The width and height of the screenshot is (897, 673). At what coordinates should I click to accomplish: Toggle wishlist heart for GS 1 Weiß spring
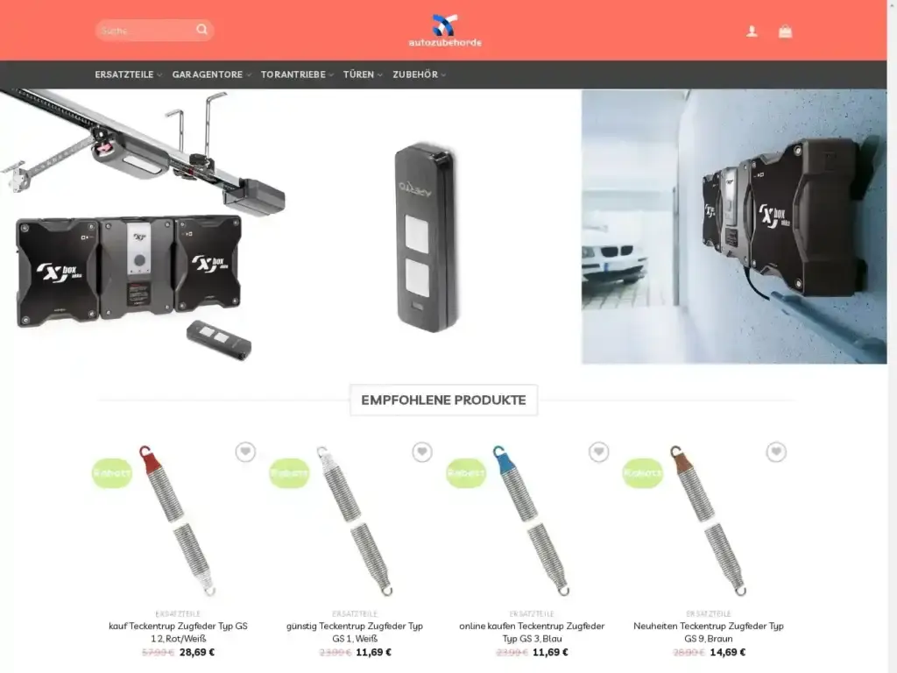tap(422, 452)
